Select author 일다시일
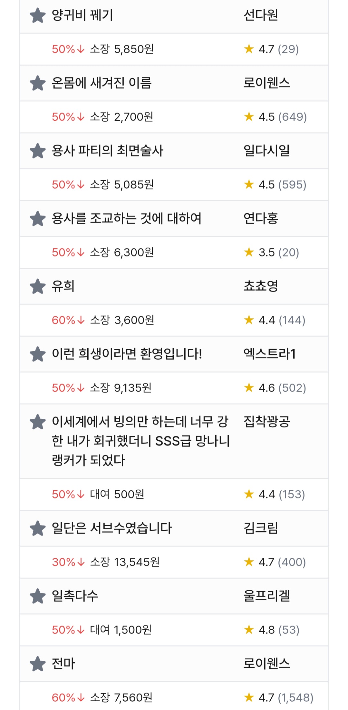348x710 pixels. coord(266,151)
